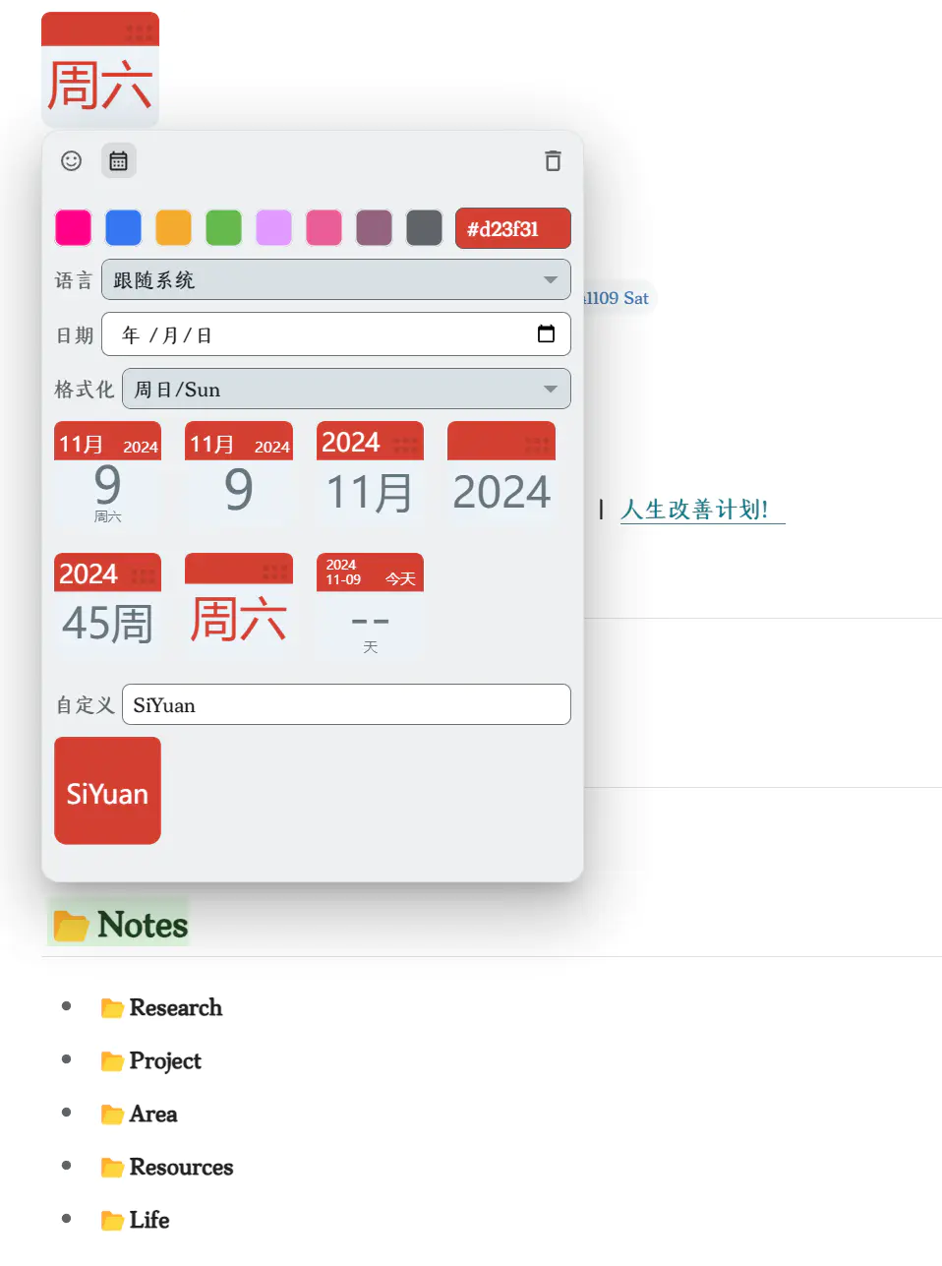The width and height of the screenshot is (942, 1266).
Task: Switch to the emoji picker tab
Action: (70, 160)
